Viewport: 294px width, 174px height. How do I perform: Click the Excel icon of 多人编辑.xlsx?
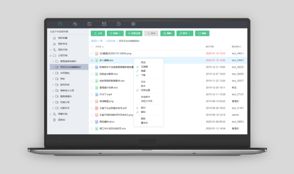[x=97, y=60]
